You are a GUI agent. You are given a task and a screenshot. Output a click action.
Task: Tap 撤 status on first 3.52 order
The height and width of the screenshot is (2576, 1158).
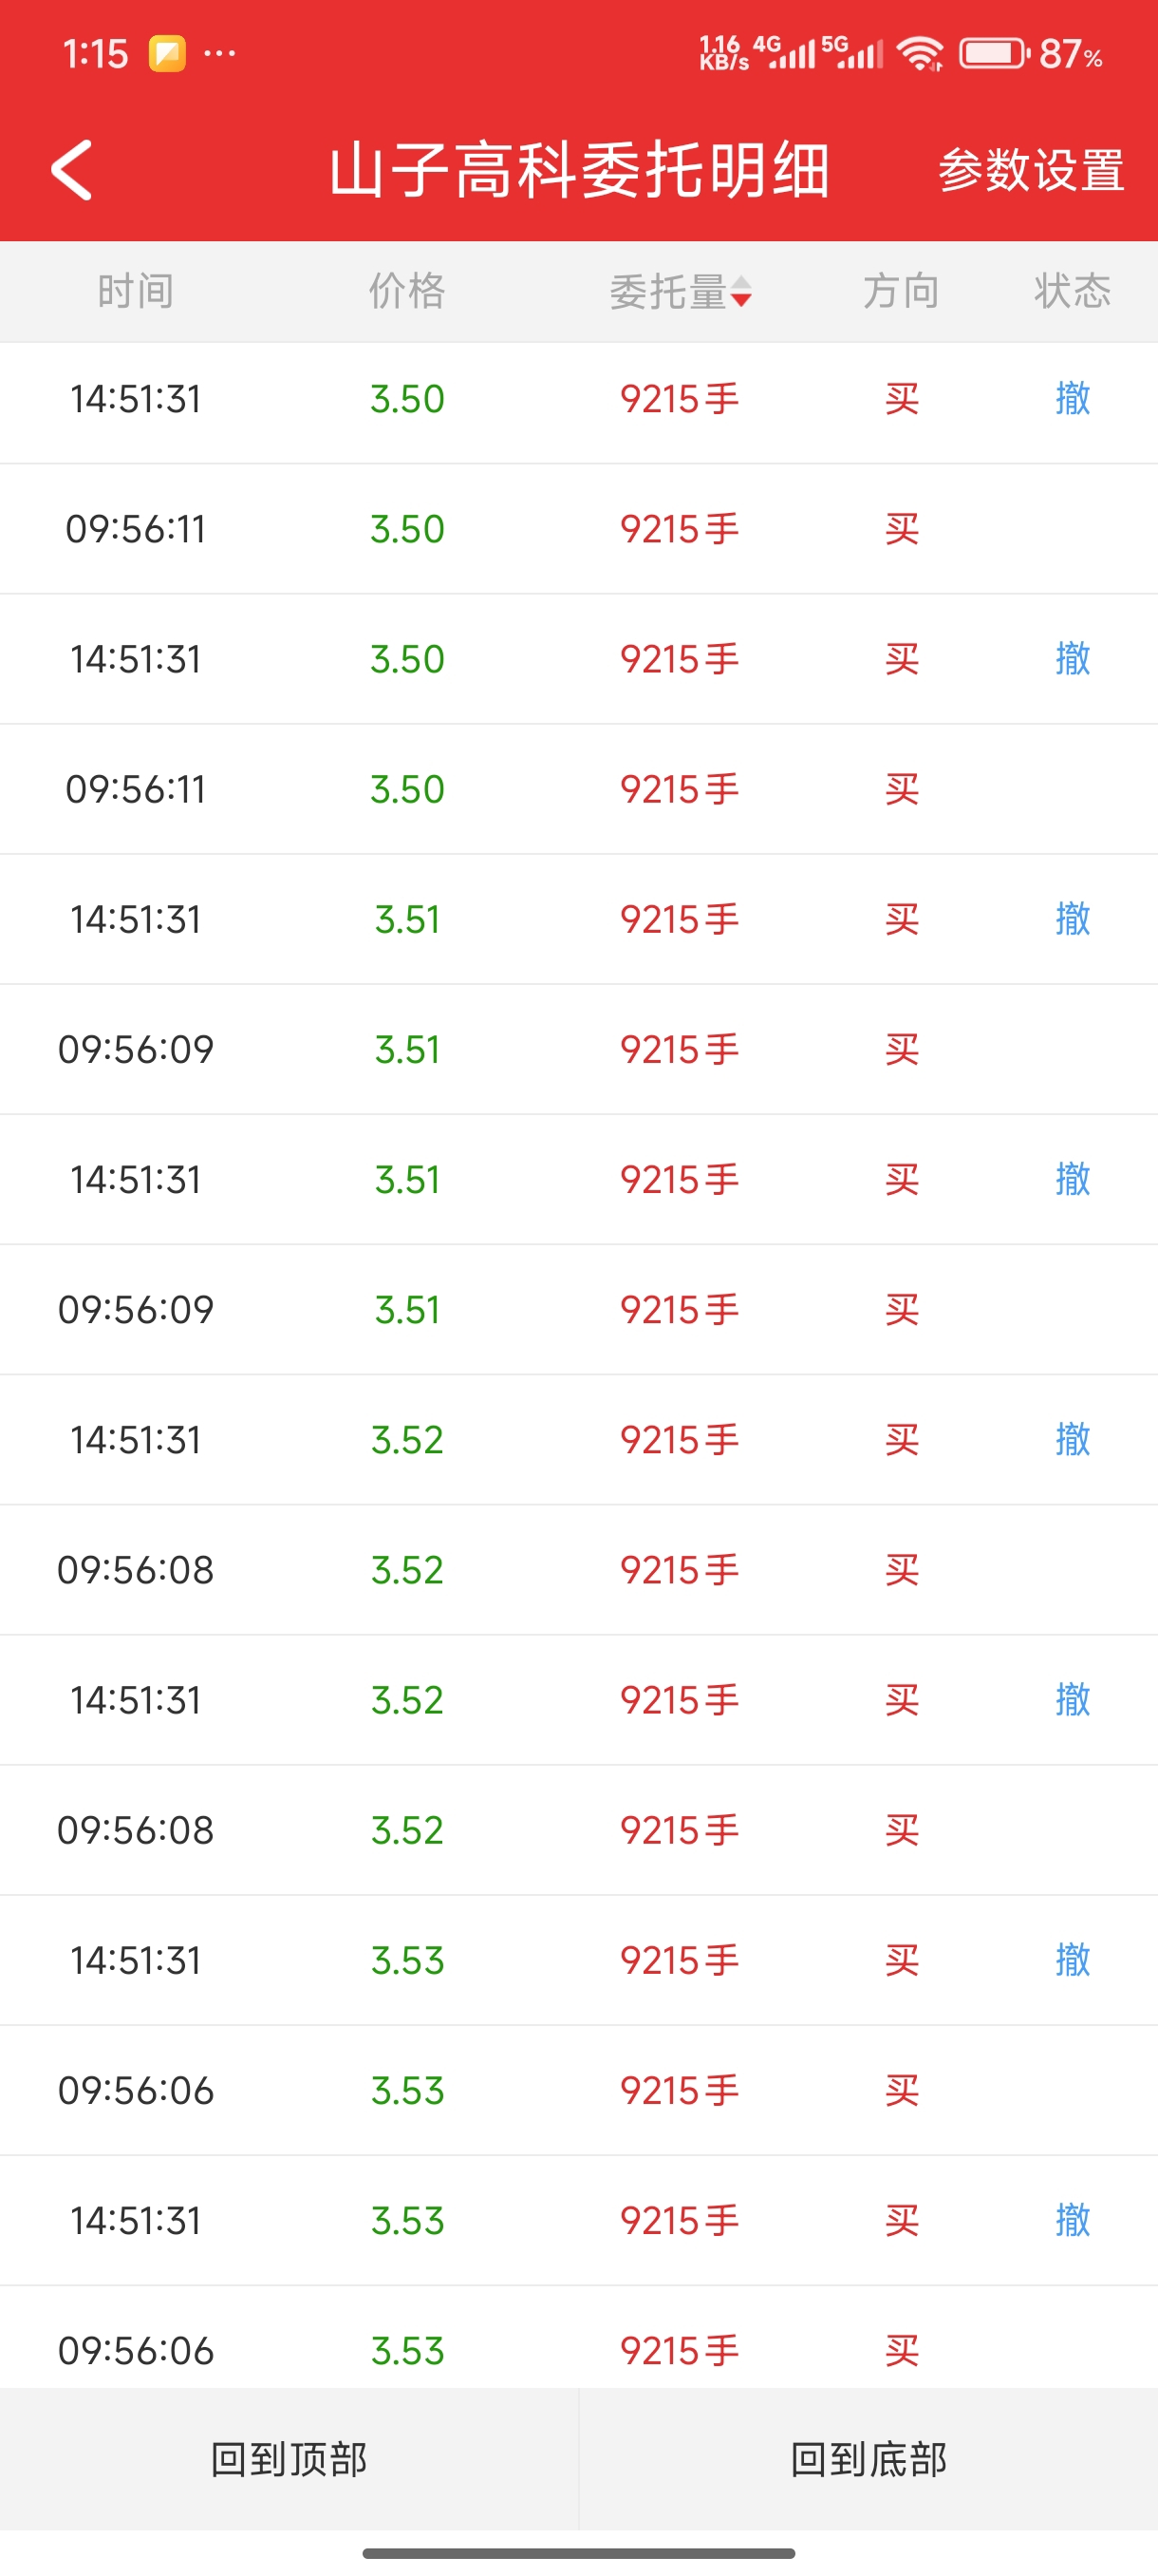click(x=1072, y=1439)
